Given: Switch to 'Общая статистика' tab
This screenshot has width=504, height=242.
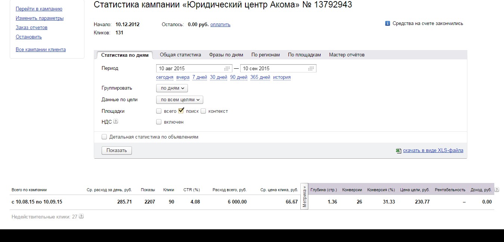Looking at the screenshot, I should point(180,55).
